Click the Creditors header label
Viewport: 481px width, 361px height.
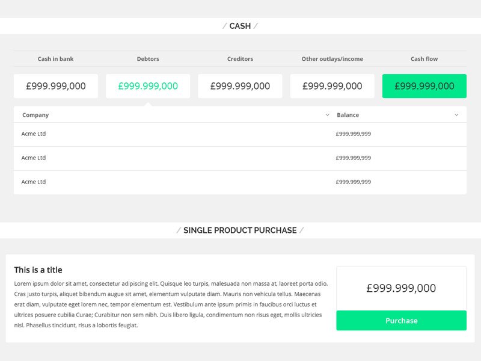240,58
